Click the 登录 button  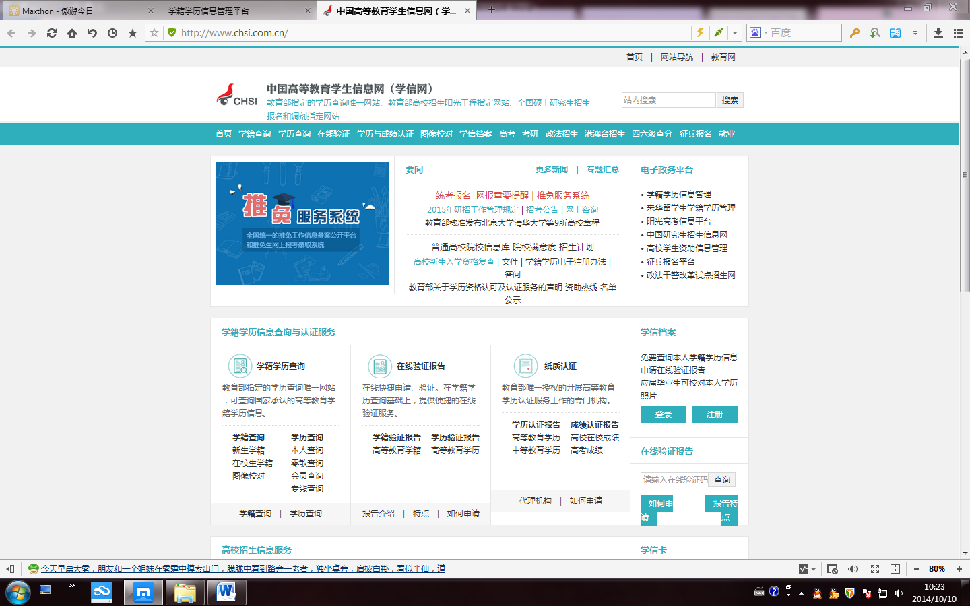664,415
